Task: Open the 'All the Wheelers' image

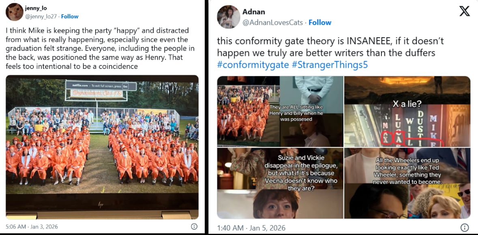Action: (x=407, y=184)
